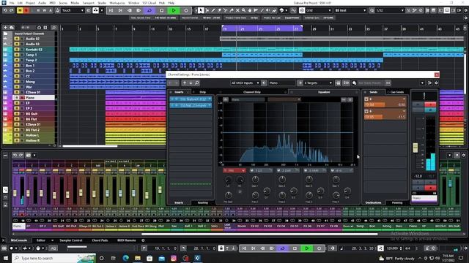Click the EQ band 4 Gain knob
Image resolution: width=469 pixels, height=263 pixels.
(336, 180)
